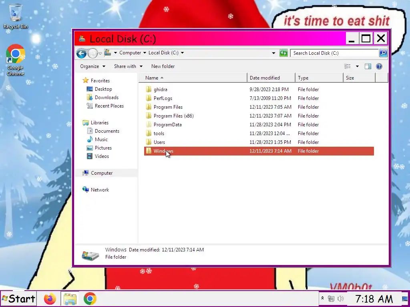
Task: Click File folder type in Users row
Action: pos(308,142)
